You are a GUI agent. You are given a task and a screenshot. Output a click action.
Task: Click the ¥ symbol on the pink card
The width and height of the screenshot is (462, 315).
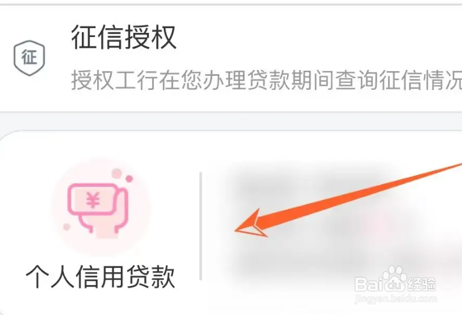[93, 201]
